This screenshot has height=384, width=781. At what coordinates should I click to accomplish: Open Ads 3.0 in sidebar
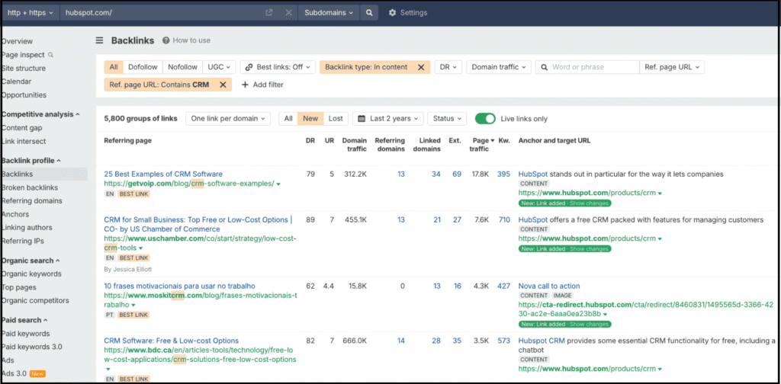click(x=14, y=373)
